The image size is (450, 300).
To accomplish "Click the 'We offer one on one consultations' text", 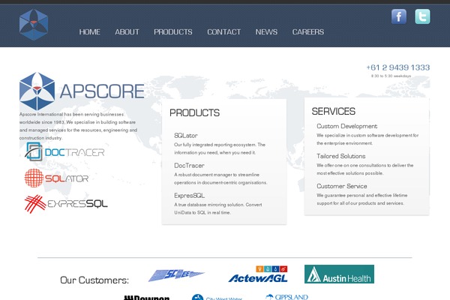I will [365, 169].
